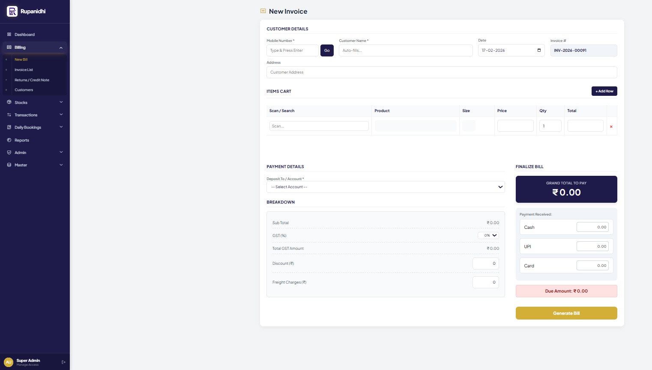652x370 pixels.
Task: Open Dashboard from the sidebar icon
Action: [x=9, y=35]
